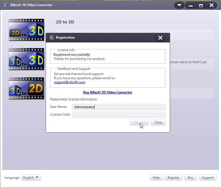Click 'Thanks for purchasing our product.' text

click(x=79, y=59)
